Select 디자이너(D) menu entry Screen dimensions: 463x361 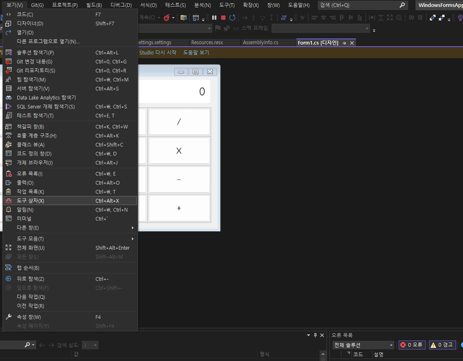(x=70, y=24)
